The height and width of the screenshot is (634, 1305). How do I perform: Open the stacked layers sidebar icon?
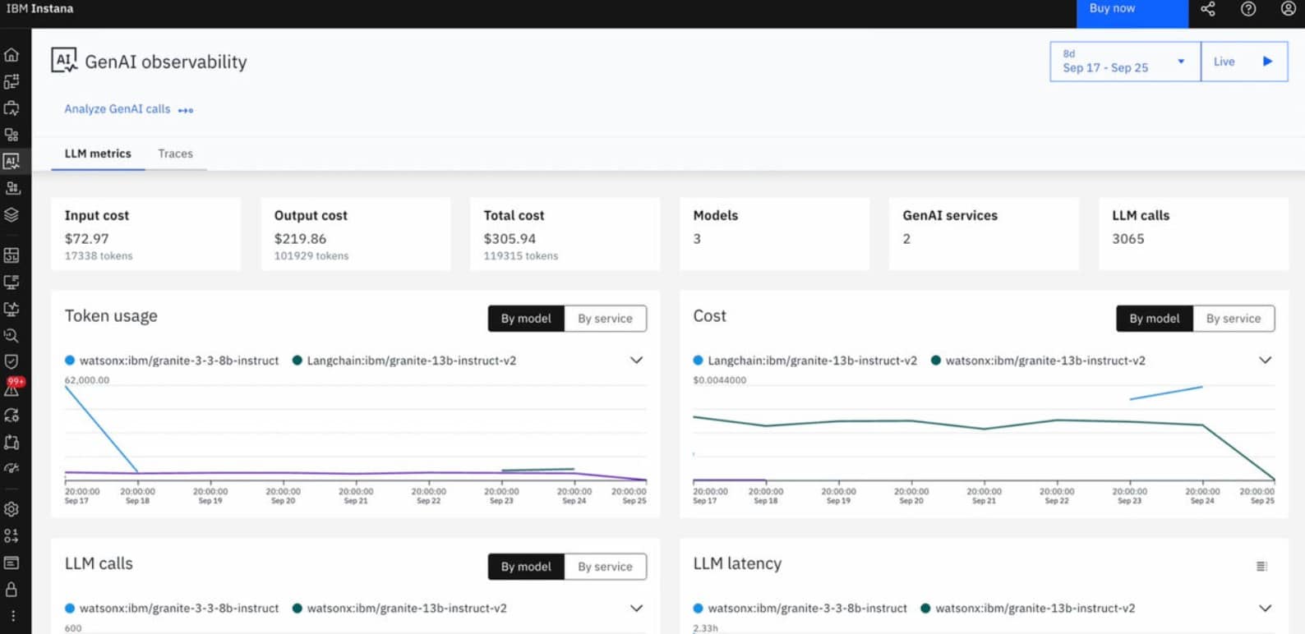click(12, 215)
